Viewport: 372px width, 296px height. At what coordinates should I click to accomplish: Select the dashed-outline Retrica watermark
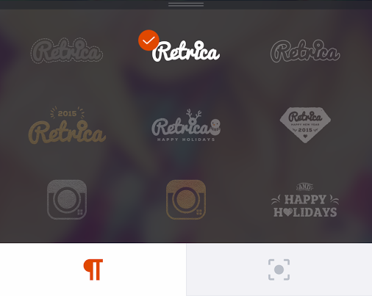(x=67, y=51)
